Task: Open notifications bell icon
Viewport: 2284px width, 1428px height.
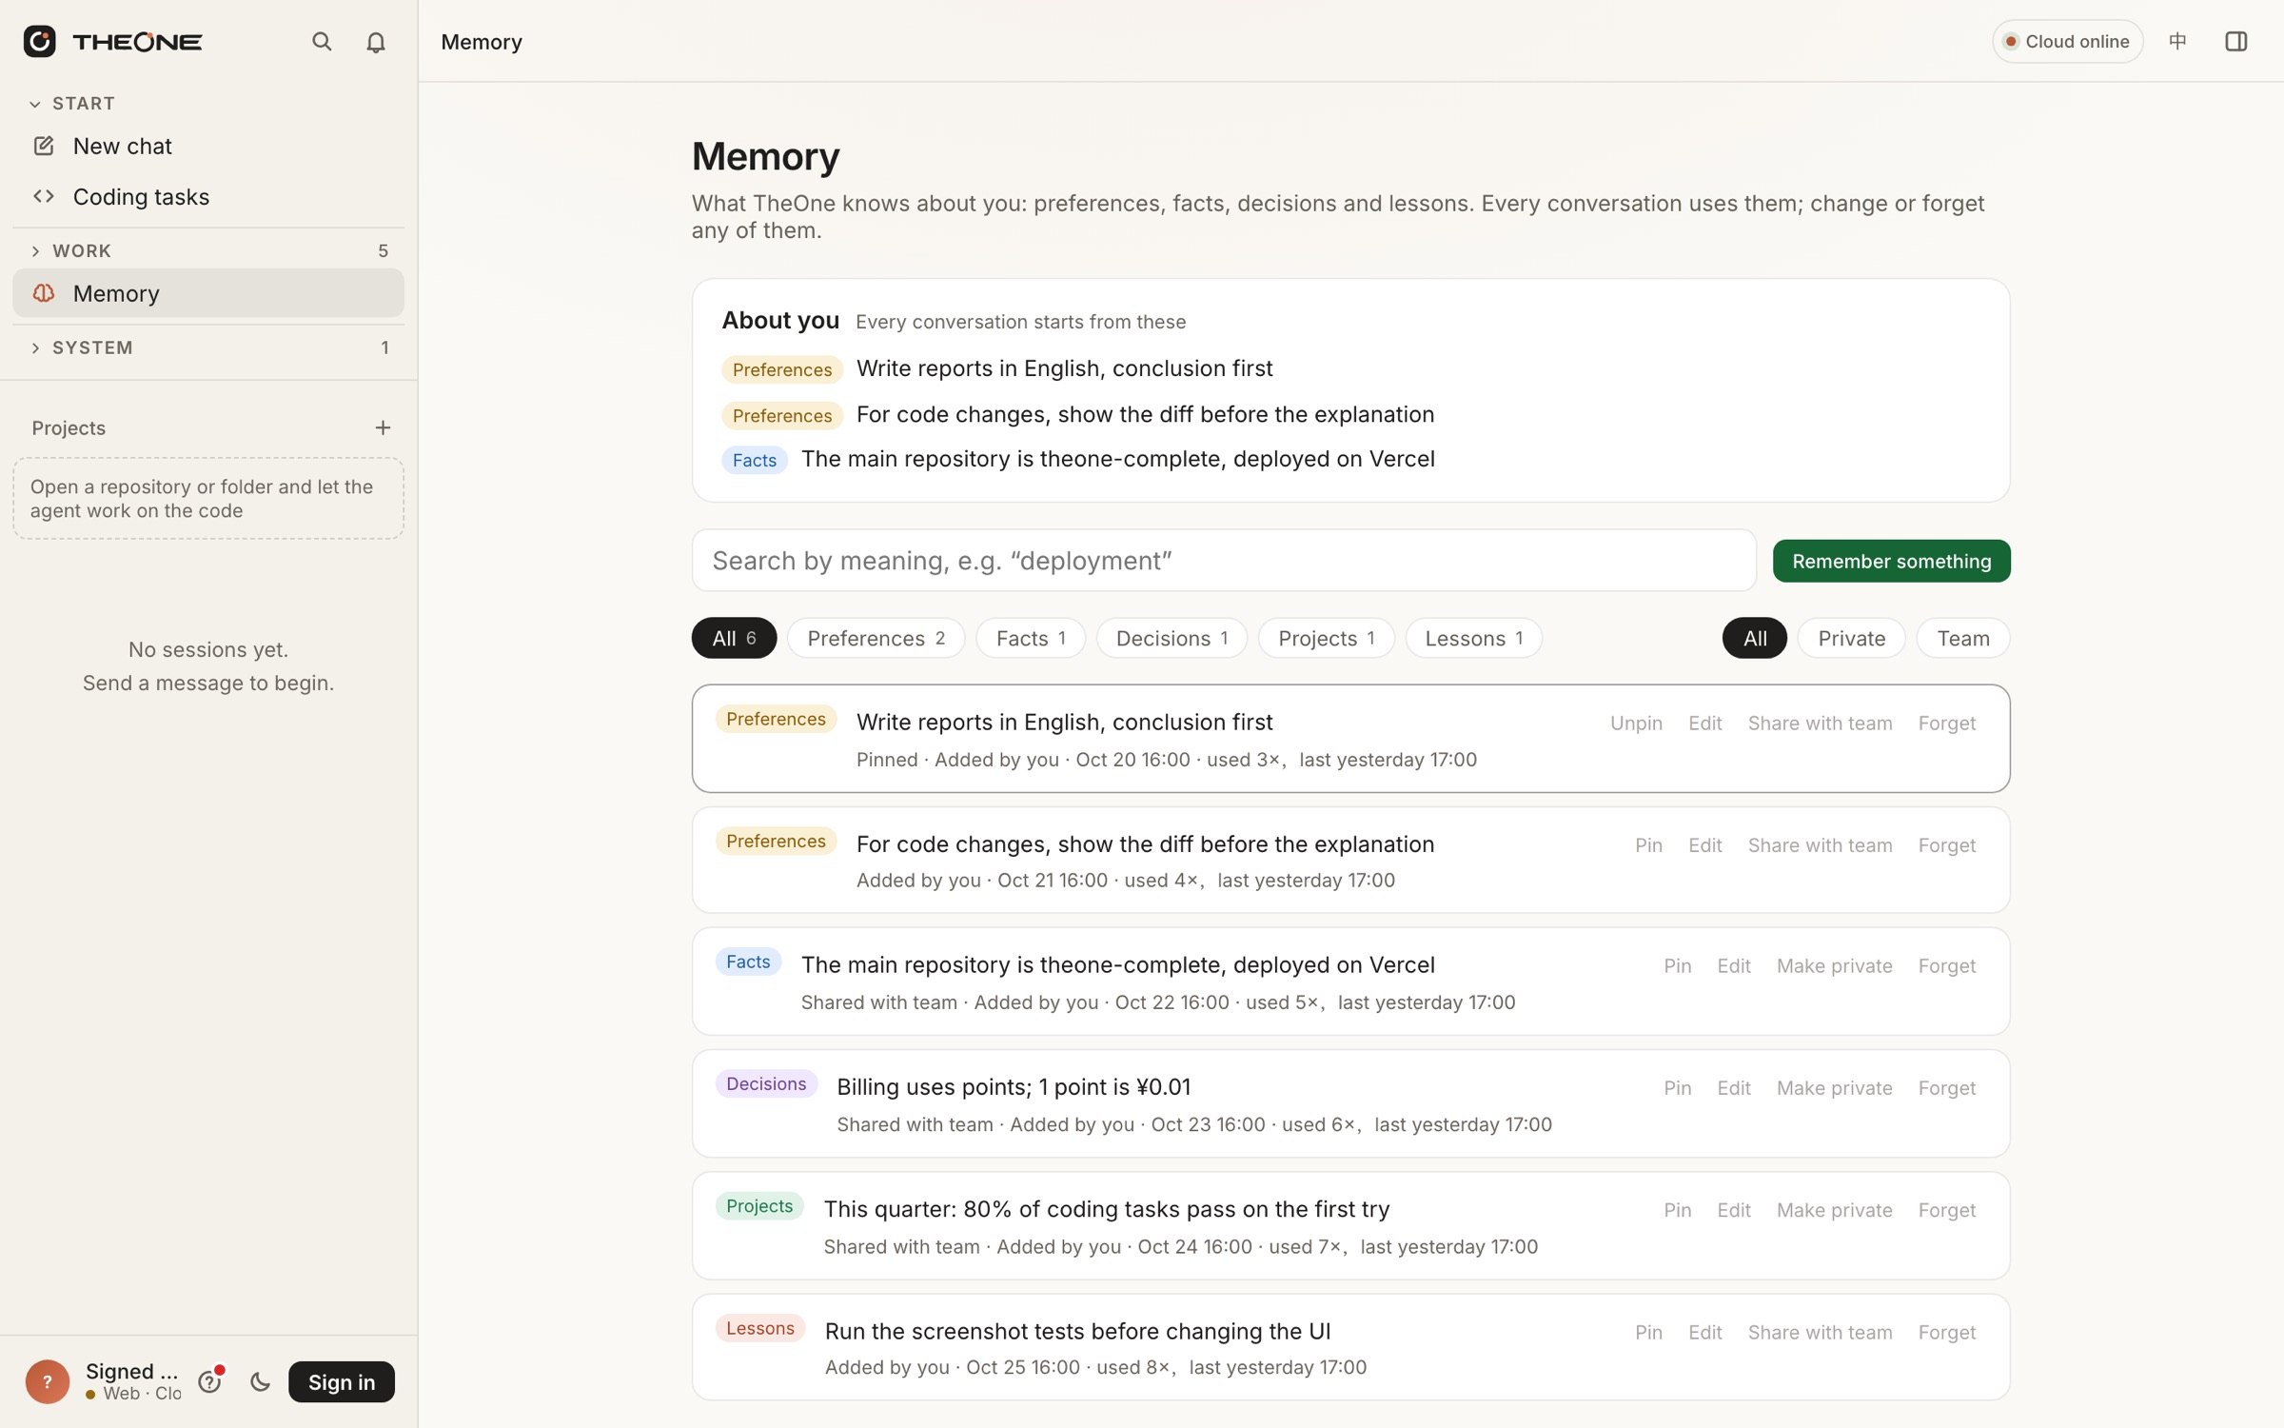Action: tap(376, 42)
